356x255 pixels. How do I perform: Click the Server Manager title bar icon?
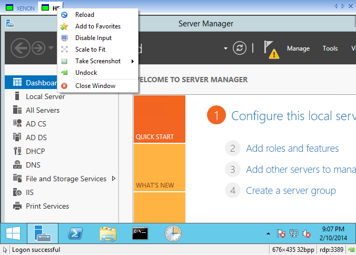coord(10,23)
